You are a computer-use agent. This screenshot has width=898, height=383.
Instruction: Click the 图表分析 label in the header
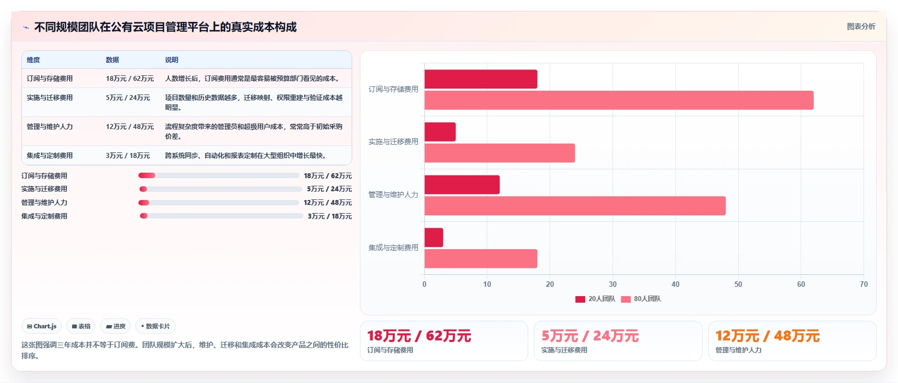point(861,26)
